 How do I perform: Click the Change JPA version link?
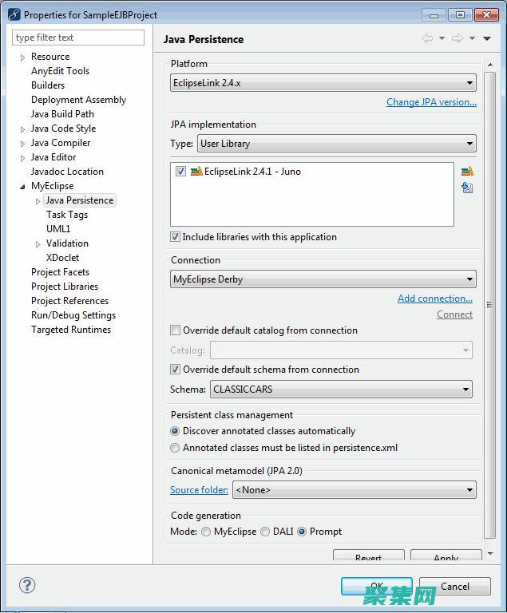click(431, 102)
